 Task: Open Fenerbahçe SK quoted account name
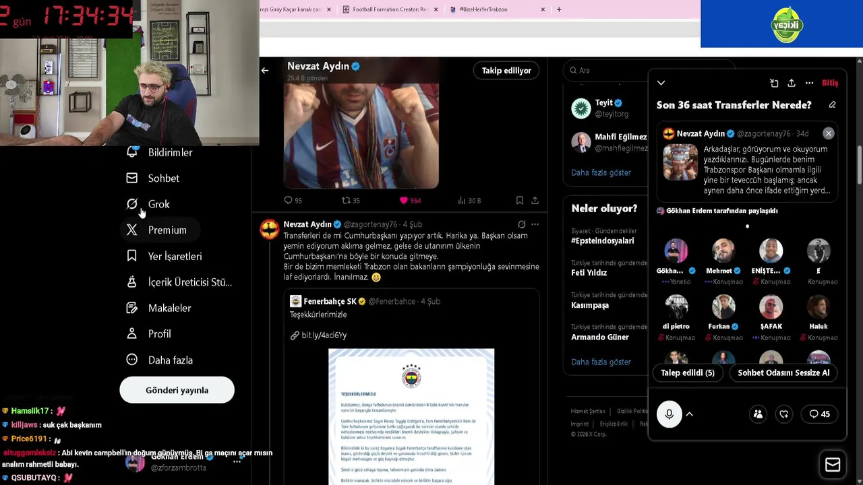coord(330,301)
